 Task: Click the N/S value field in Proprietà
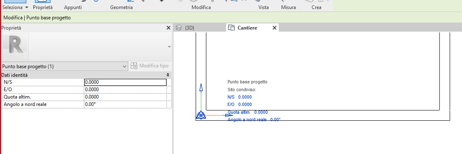(x=125, y=82)
